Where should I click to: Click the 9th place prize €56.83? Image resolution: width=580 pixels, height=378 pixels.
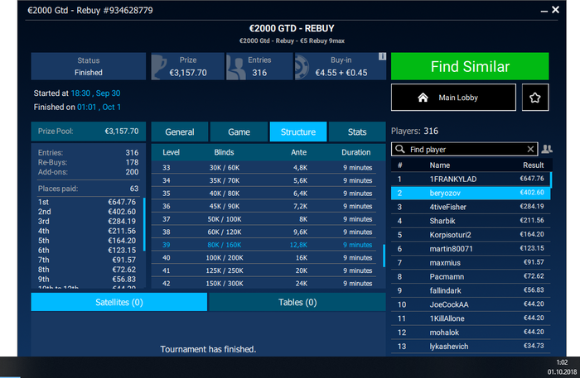124,279
